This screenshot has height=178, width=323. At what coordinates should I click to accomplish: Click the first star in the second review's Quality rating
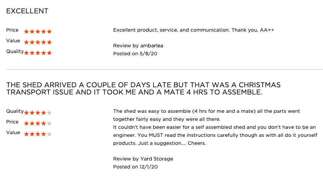click(x=26, y=113)
